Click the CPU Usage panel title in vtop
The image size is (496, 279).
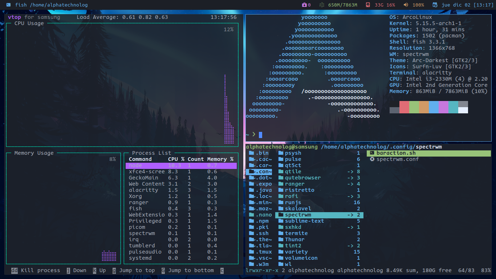tap(29, 23)
